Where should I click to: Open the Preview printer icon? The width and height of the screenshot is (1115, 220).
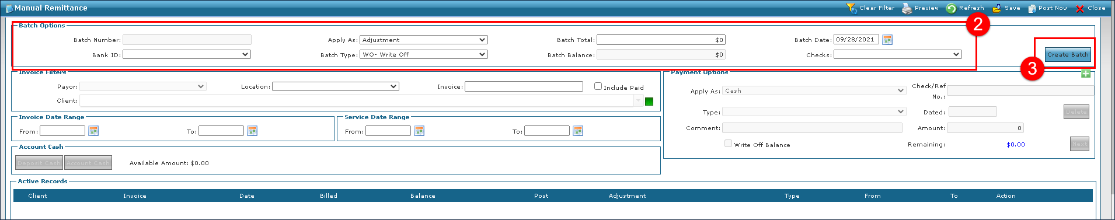point(907,8)
